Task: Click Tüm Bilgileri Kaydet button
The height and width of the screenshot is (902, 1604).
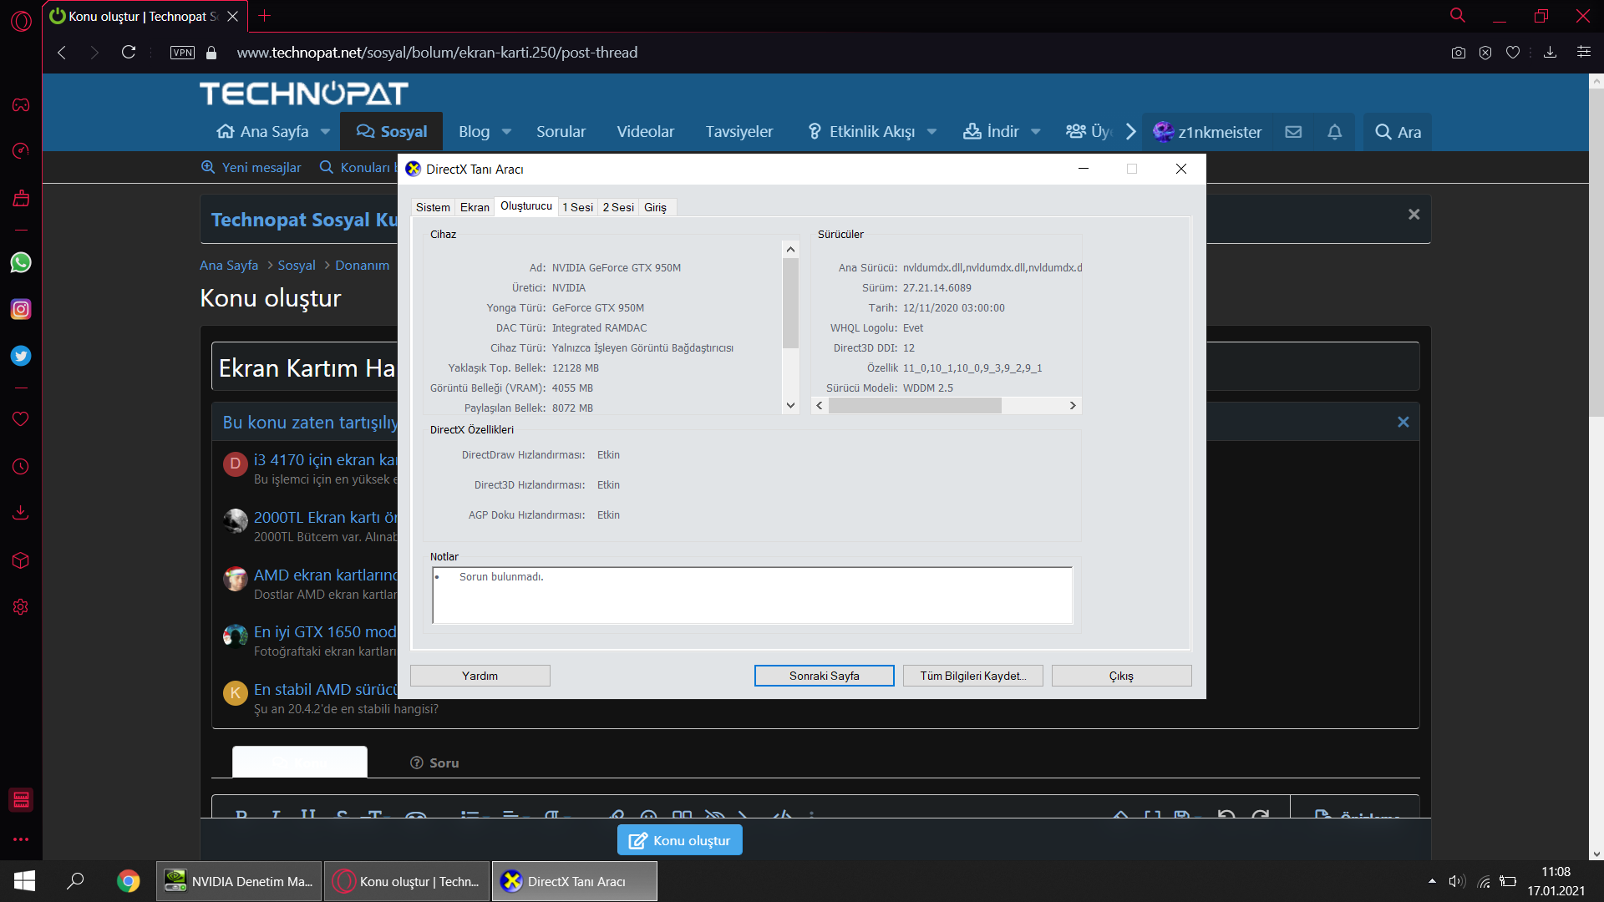Action: point(972,676)
